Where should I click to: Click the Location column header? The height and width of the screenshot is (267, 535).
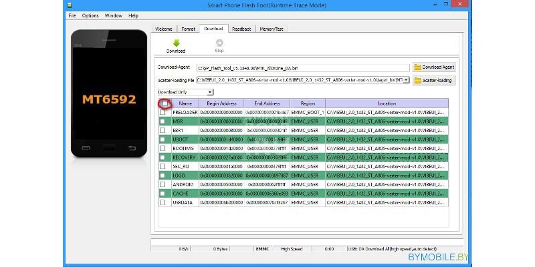pyautogui.click(x=387, y=103)
